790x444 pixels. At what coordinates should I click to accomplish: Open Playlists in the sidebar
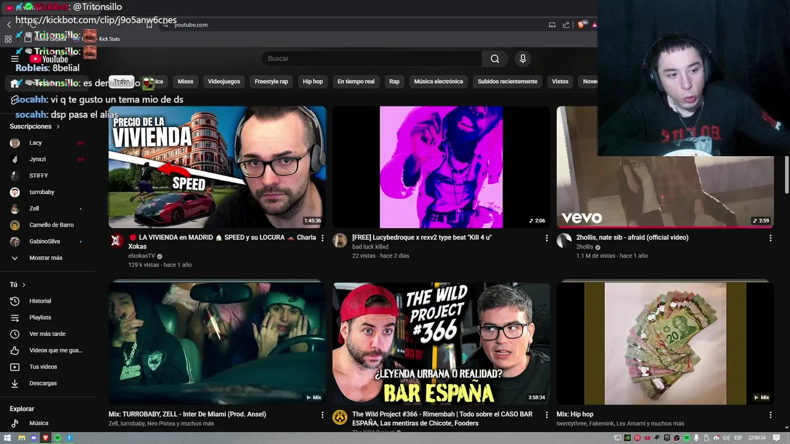40,318
